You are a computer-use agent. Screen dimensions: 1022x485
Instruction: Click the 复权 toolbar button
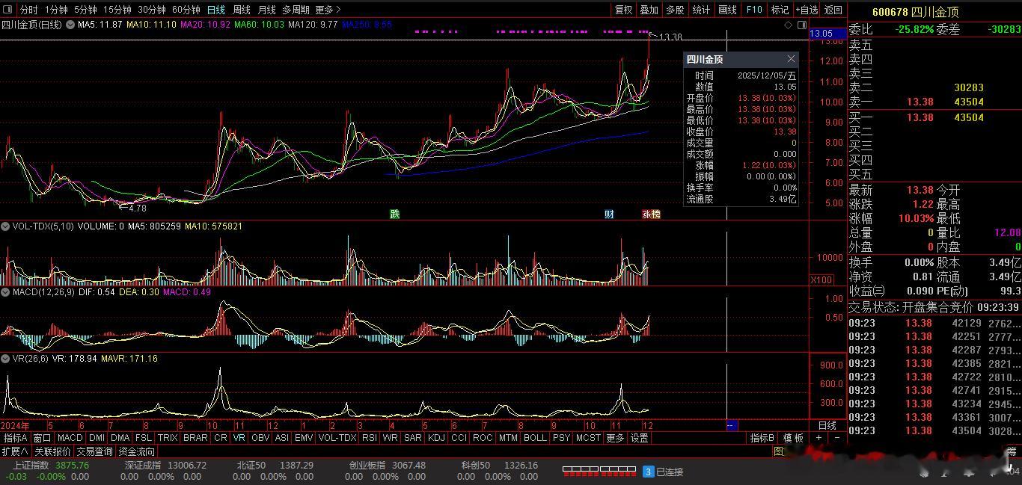(x=623, y=10)
